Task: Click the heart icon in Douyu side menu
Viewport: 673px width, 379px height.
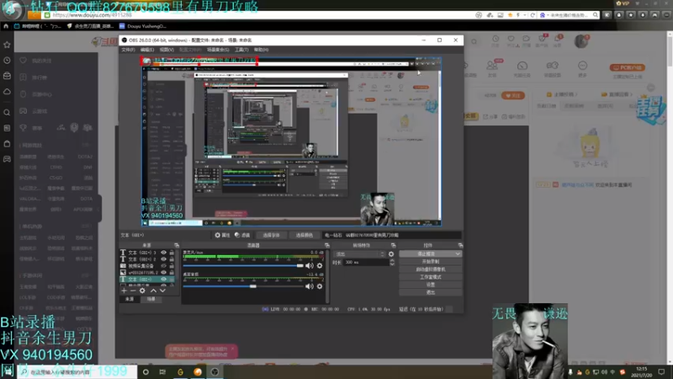Action: tap(24, 61)
